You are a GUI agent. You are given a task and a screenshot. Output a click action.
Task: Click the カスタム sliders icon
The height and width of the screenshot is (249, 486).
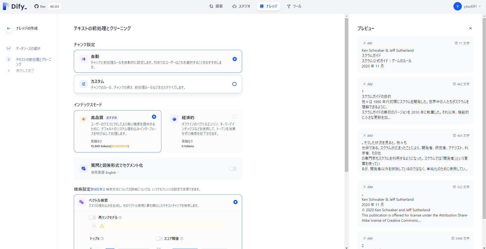point(84,84)
